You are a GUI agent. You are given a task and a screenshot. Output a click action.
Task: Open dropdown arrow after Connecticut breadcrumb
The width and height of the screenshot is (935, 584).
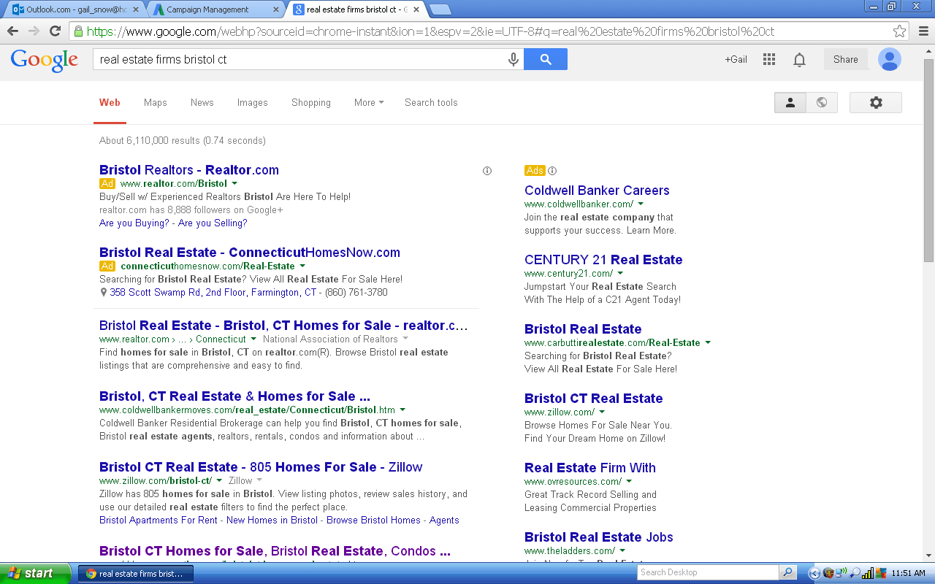253,339
